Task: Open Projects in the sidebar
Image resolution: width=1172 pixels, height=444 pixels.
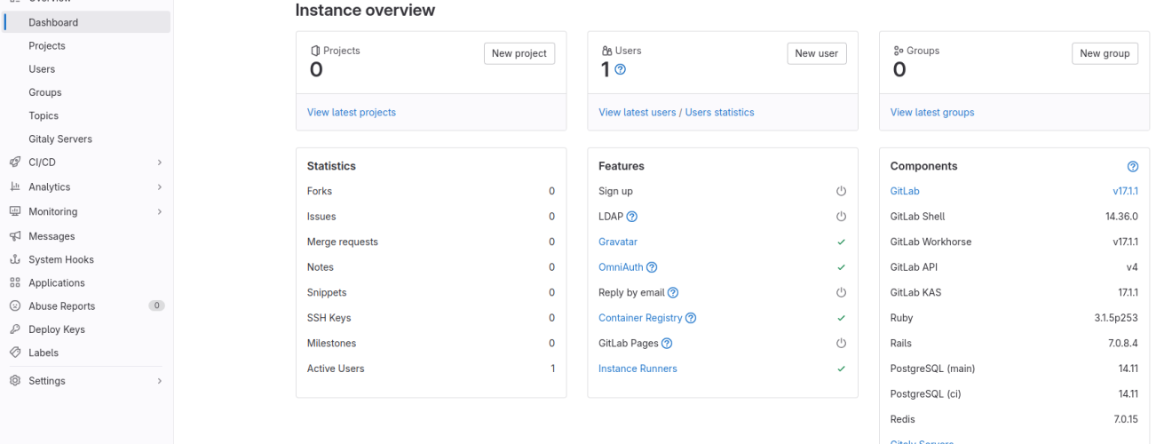Action: 87,45
